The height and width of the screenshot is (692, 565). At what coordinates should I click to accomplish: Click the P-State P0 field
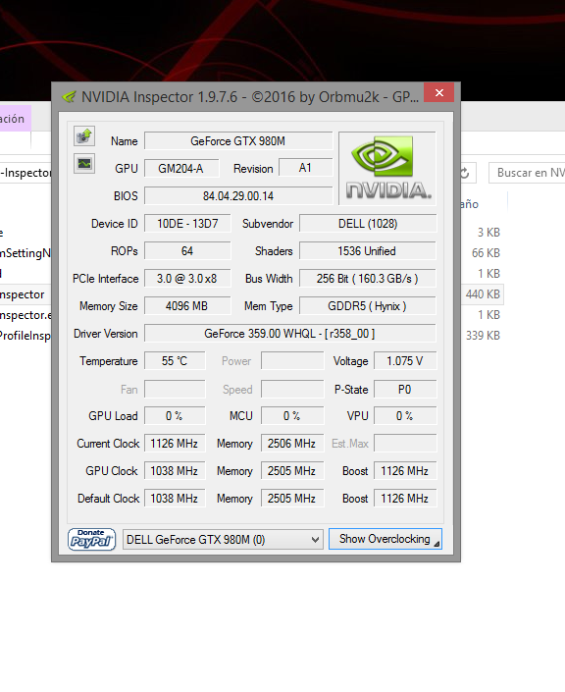point(405,390)
